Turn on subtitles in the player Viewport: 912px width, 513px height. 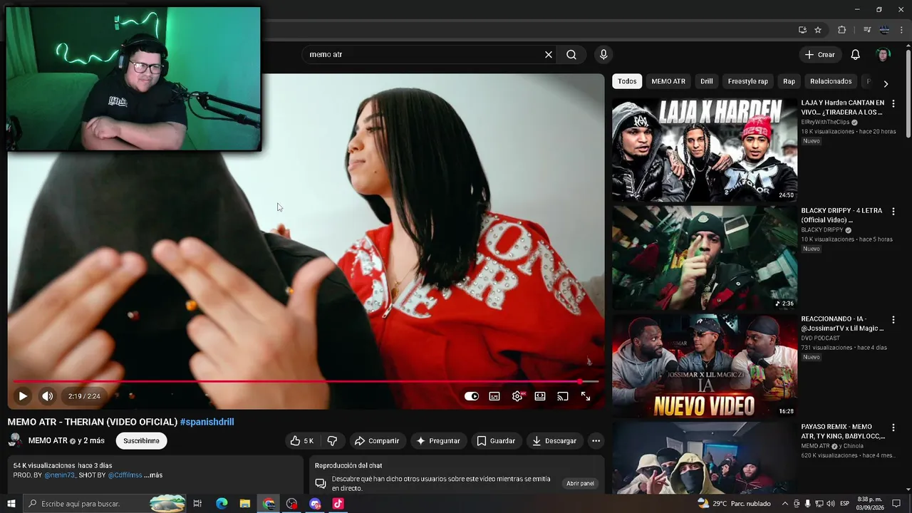click(494, 396)
